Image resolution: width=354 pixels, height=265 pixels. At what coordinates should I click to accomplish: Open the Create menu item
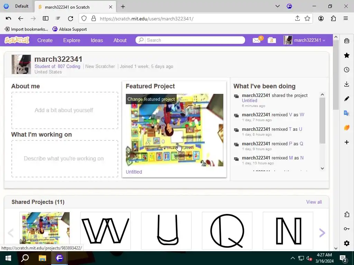(45, 40)
